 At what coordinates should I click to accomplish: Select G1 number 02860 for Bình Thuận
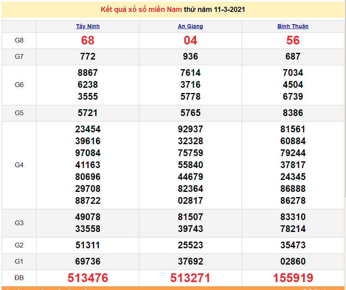pos(293,262)
